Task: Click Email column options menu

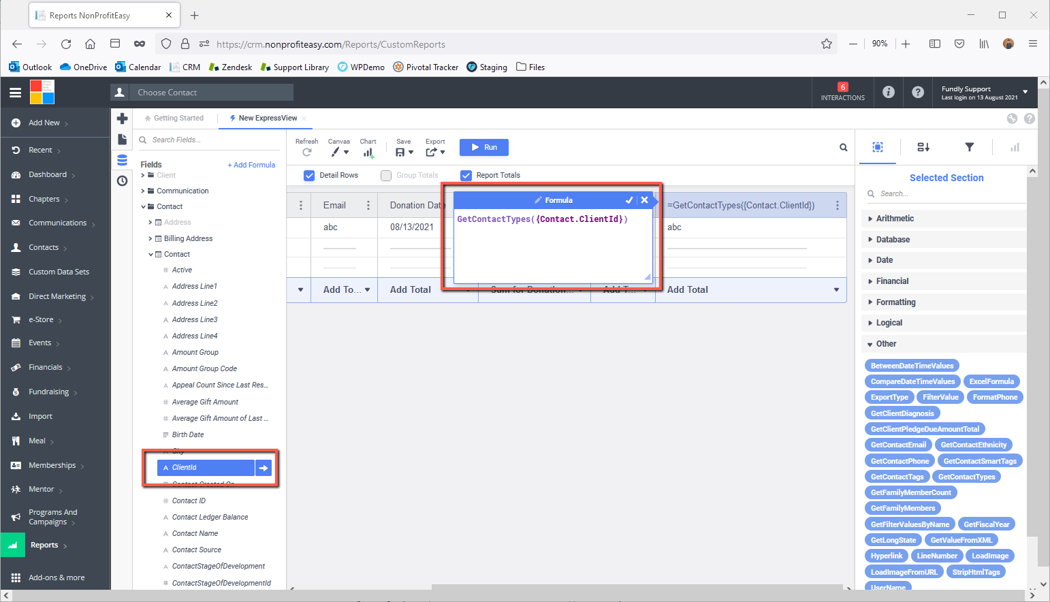Action: click(x=368, y=205)
